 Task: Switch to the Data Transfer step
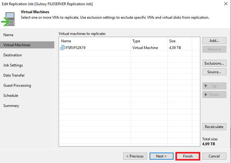coord(14,75)
